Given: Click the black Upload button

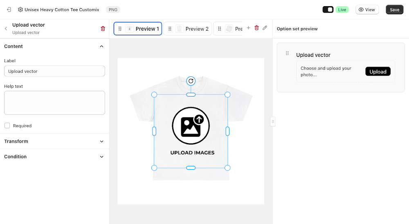Looking at the screenshot, I should pos(378,72).
